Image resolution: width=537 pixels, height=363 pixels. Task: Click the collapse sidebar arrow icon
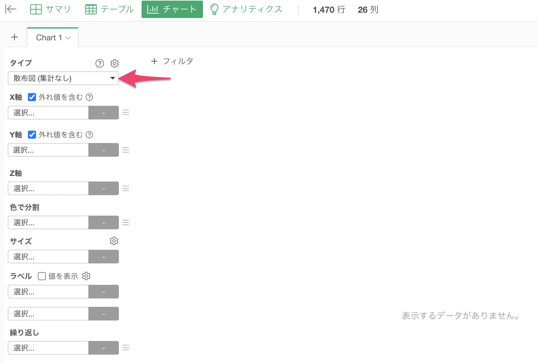11,9
